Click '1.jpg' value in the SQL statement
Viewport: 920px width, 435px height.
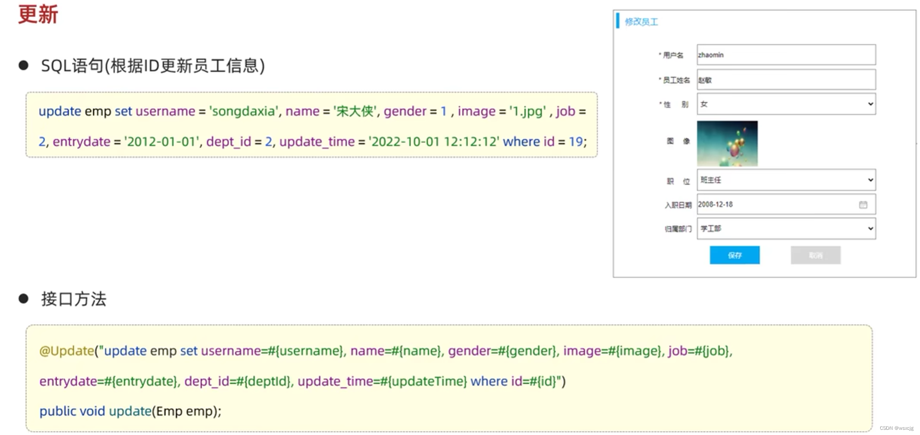tap(528, 111)
